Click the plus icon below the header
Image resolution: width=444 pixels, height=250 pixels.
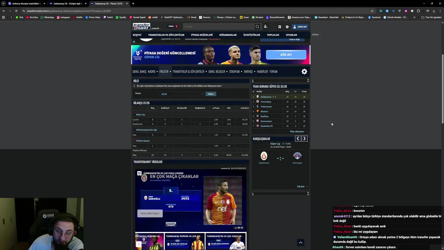tap(134, 42)
